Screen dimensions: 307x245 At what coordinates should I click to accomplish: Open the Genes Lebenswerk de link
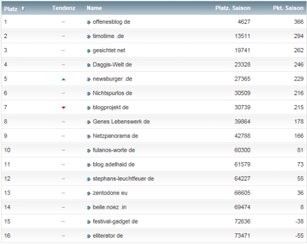tap(121, 122)
